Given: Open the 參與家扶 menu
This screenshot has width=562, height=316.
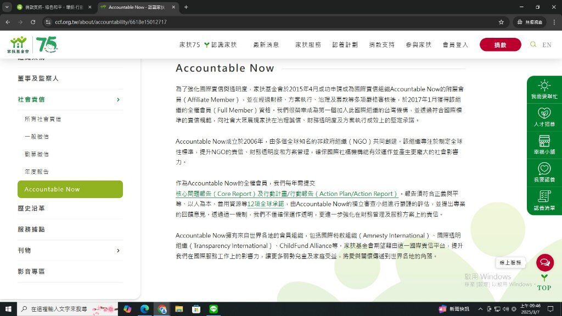Looking at the screenshot, I should (419, 45).
